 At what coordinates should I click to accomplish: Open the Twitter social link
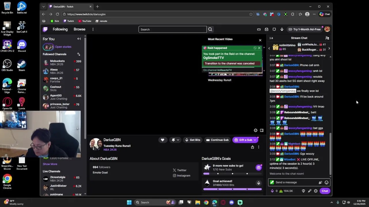[x=180, y=170]
